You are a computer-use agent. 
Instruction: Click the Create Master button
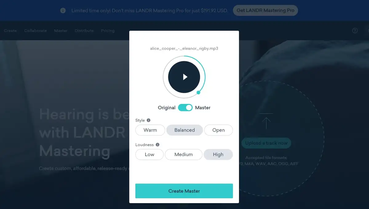(x=184, y=191)
